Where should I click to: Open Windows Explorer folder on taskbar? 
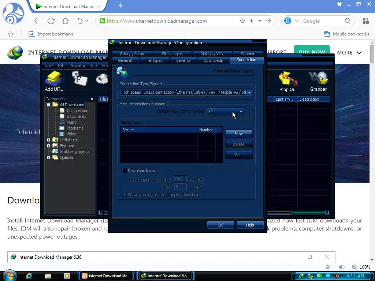48,276
